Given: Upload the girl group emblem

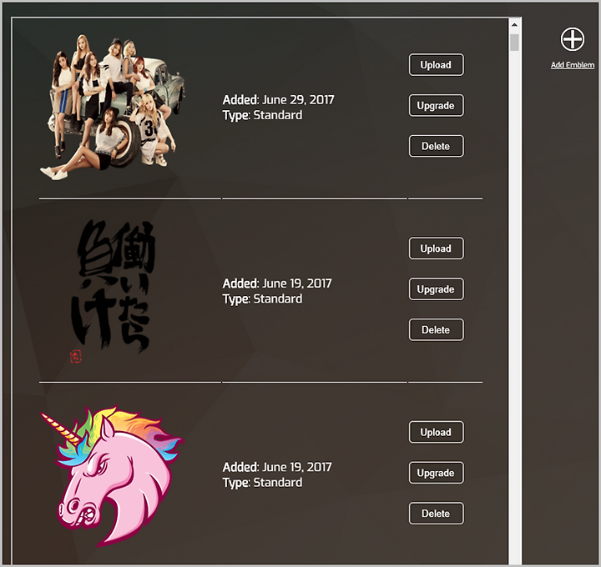Looking at the screenshot, I should [x=436, y=65].
